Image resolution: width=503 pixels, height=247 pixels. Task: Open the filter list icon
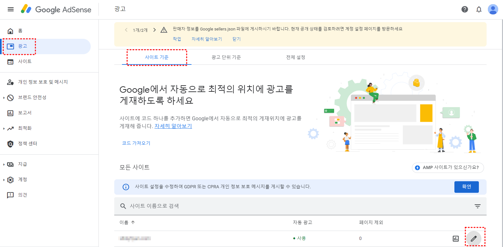point(478,206)
